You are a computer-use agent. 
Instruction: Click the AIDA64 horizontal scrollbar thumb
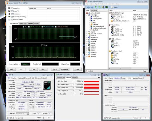tap(120, 68)
